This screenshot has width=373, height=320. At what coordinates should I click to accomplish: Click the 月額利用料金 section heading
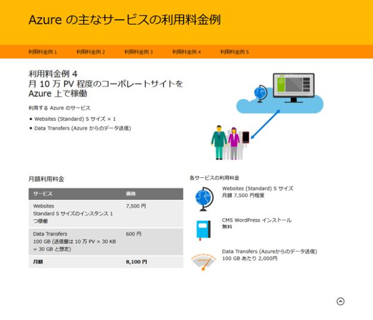tap(46, 179)
